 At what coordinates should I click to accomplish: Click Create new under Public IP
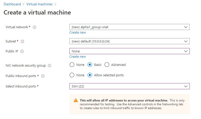coord(78,57)
